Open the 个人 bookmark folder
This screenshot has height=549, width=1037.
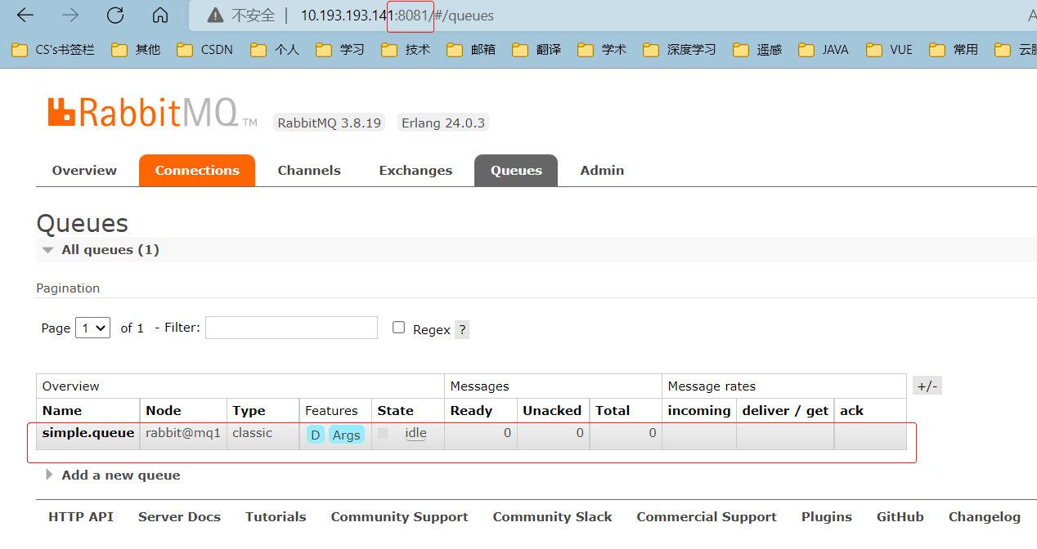[275, 50]
